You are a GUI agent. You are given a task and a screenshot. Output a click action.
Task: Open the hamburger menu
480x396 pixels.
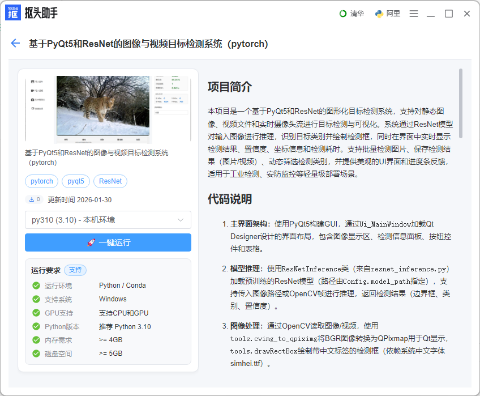(x=414, y=14)
